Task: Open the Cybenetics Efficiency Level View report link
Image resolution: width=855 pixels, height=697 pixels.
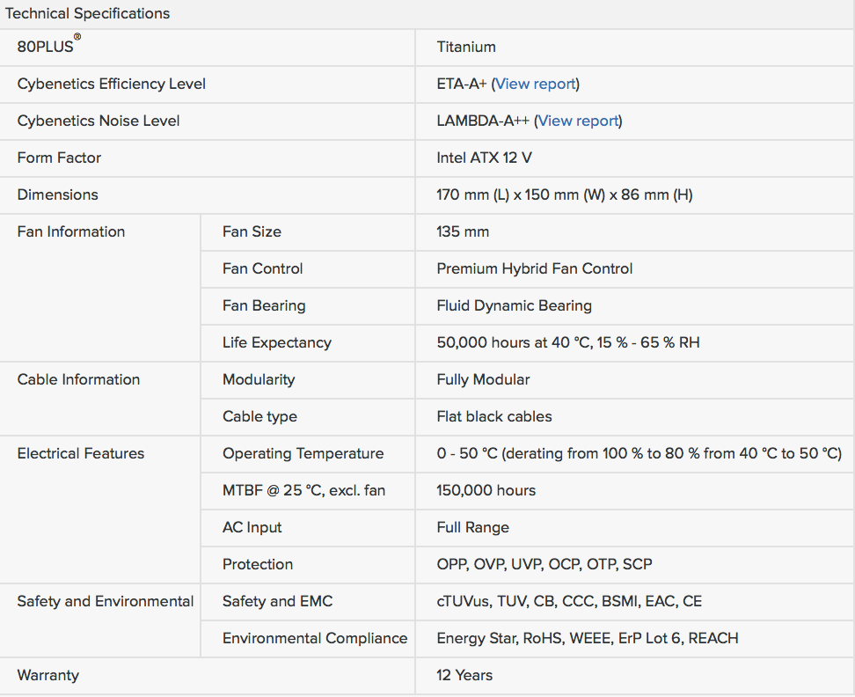Action: (x=536, y=84)
